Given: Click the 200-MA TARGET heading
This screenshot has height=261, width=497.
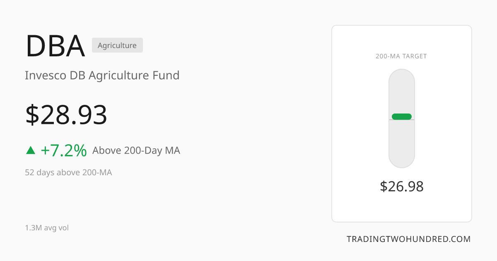Looking at the screenshot, I should pos(401,56).
